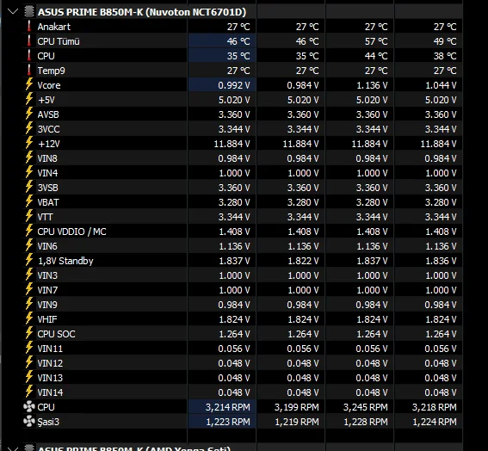This screenshot has height=451, width=488.
Task: Select the VIN14 sensor row
Action: click(x=243, y=392)
